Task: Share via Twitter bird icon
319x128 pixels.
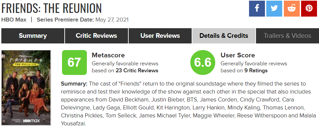Action: point(274,9)
